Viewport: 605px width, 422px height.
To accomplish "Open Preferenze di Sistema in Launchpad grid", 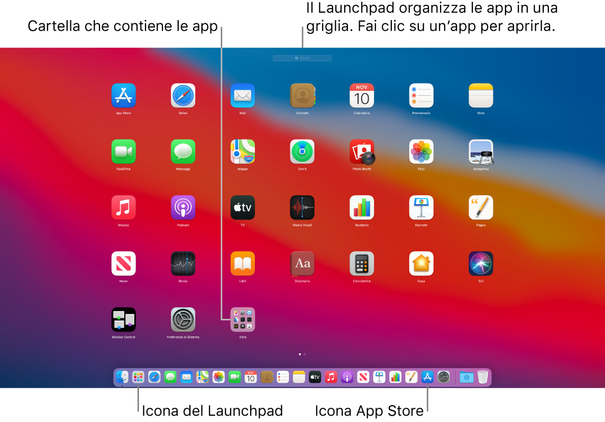I will point(183,319).
